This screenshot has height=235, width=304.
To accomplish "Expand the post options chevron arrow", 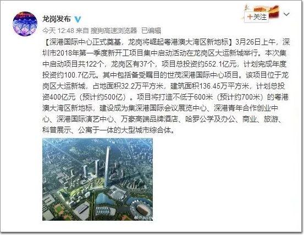I will 286,14.
